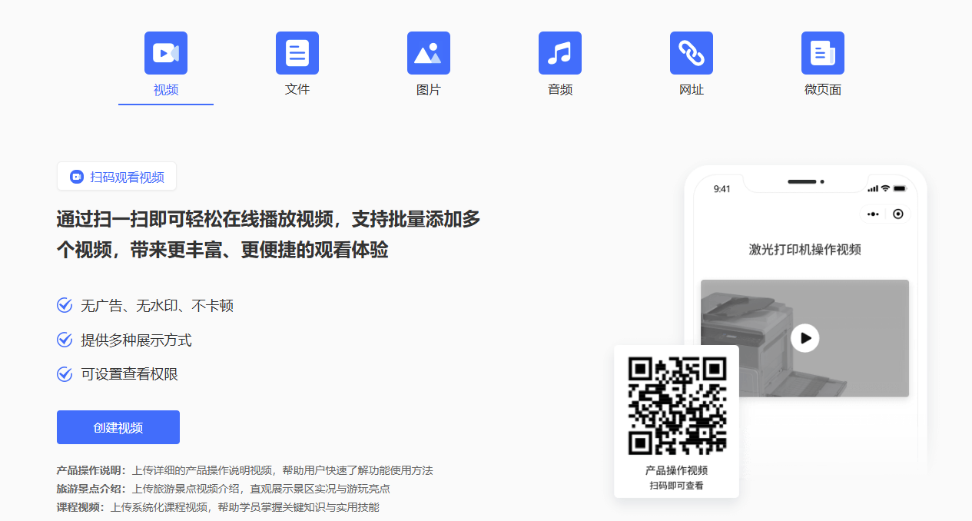
Task: Switch to the 微页面 tab label
Action: click(823, 90)
